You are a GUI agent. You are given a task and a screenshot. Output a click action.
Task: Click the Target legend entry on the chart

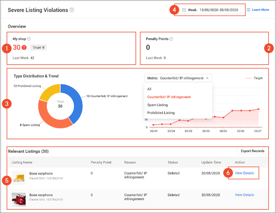254,78
